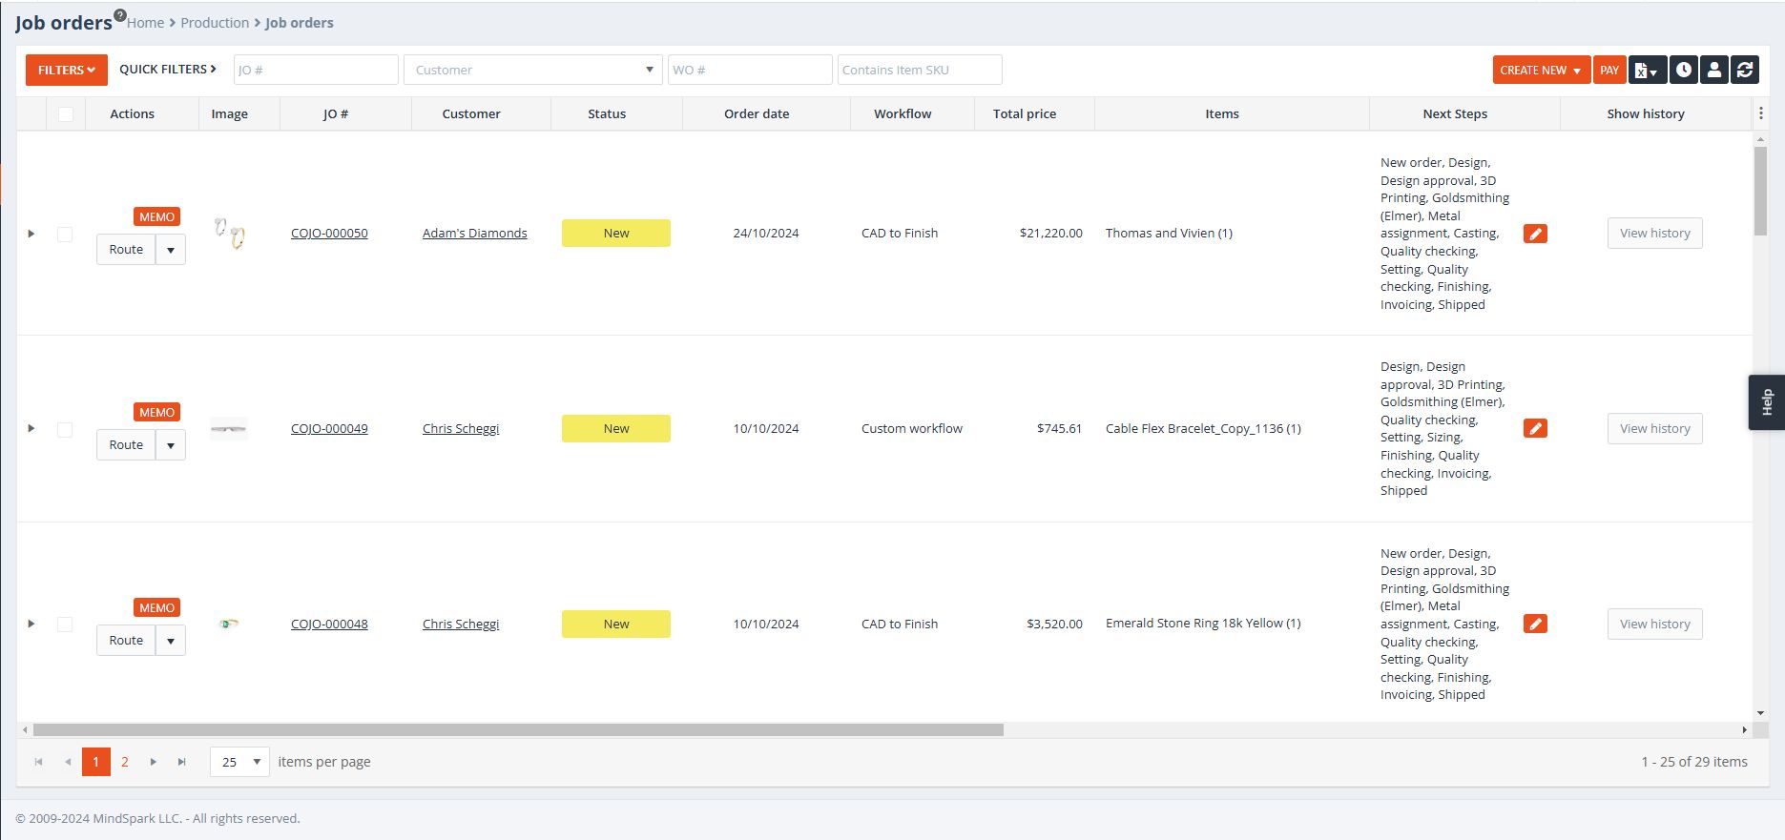Screen dimensions: 1785x840
Task: Open the Customer filter dropdown
Action: [x=649, y=70]
